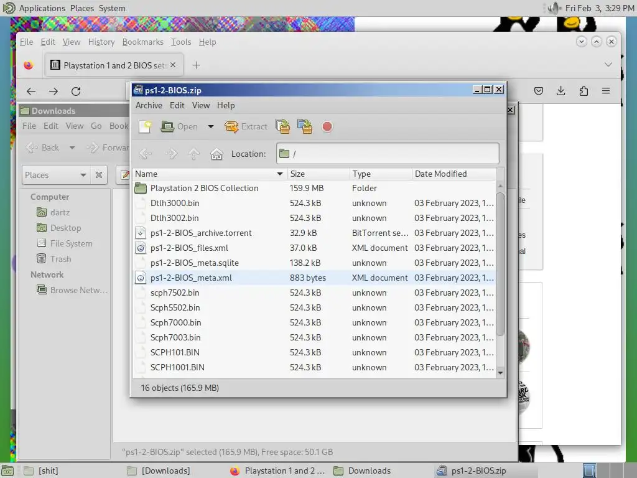Select Scph7003.bin file row
The width and height of the screenshot is (637, 478).
314,338
